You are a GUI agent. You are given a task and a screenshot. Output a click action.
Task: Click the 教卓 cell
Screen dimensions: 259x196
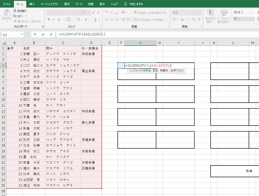[x=249, y=171]
